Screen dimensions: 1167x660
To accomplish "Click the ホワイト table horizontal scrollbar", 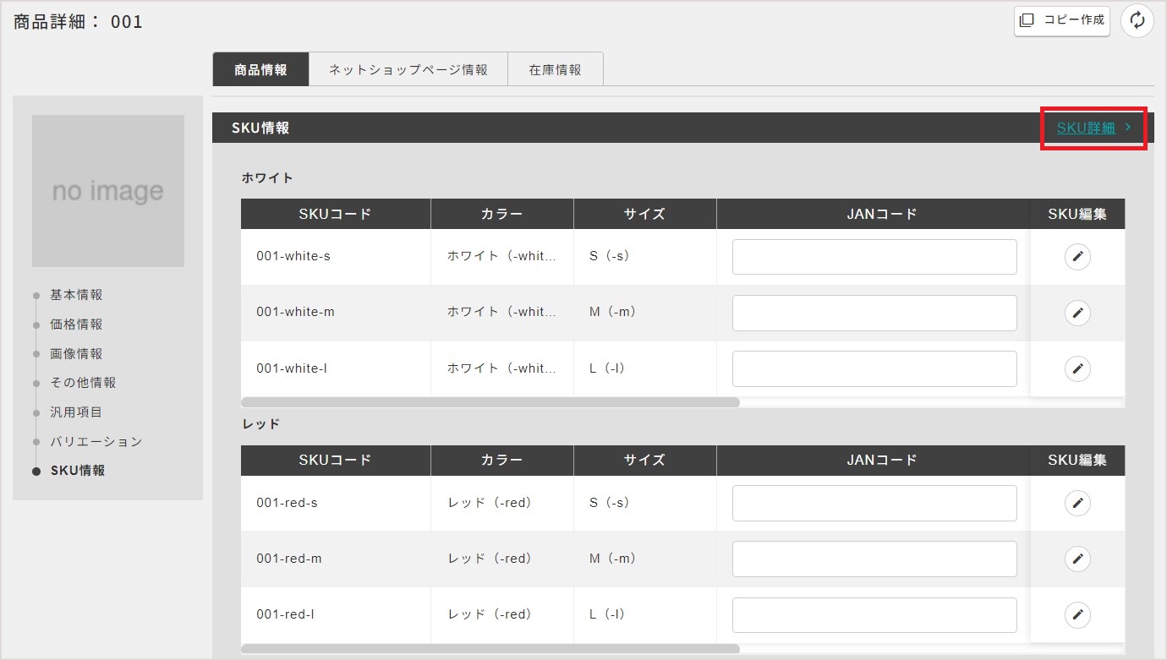I will tap(490, 402).
